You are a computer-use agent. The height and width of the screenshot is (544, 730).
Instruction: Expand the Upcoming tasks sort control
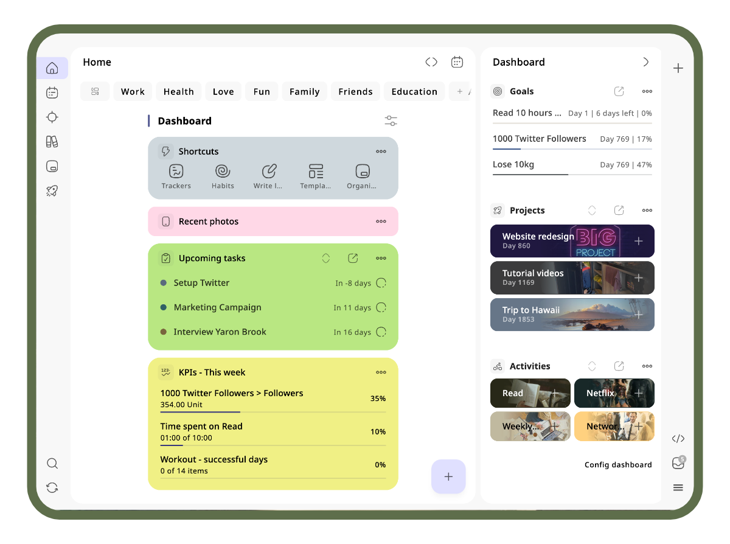(325, 258)
